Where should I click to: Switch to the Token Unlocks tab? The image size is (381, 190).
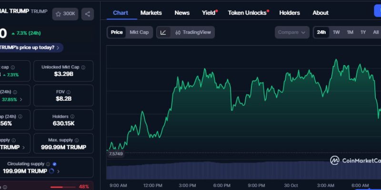247,13
